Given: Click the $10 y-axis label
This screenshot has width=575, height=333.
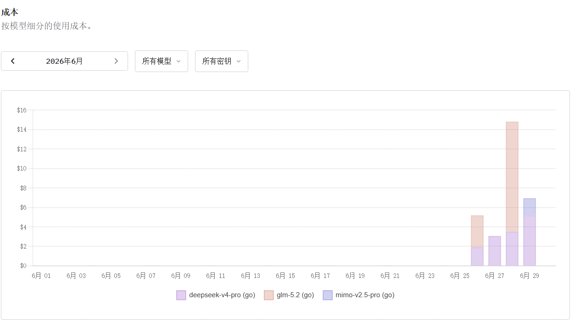Looking at the screenshot, I should [x=22, y=168].
